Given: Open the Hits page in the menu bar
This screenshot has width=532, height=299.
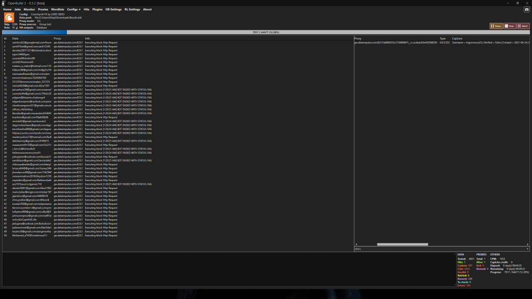Looking at the screenshot, I should point(86,9).
